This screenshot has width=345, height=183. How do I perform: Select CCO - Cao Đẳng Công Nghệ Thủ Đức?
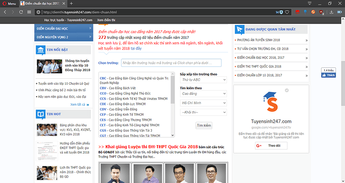tap(125, 93)
